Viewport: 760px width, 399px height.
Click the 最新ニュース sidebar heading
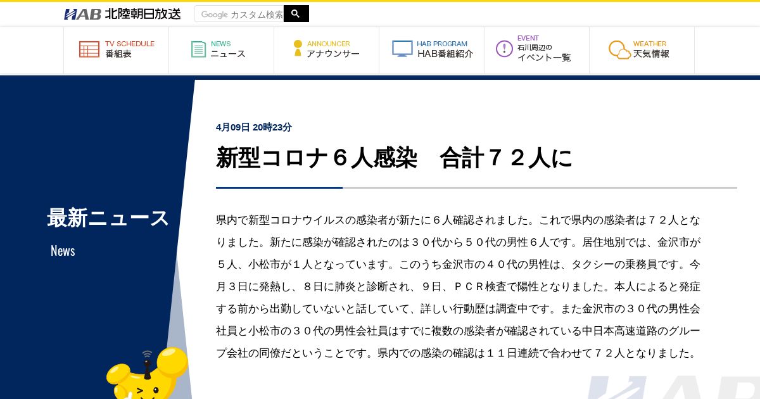108,218
